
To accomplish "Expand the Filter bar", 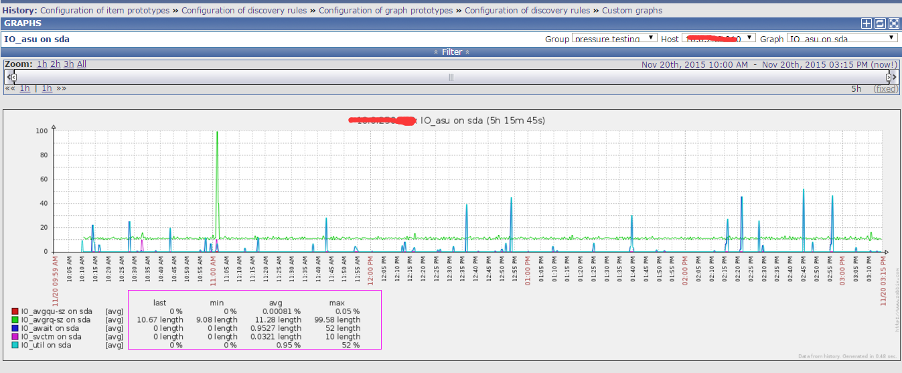I will coord(451,52).
